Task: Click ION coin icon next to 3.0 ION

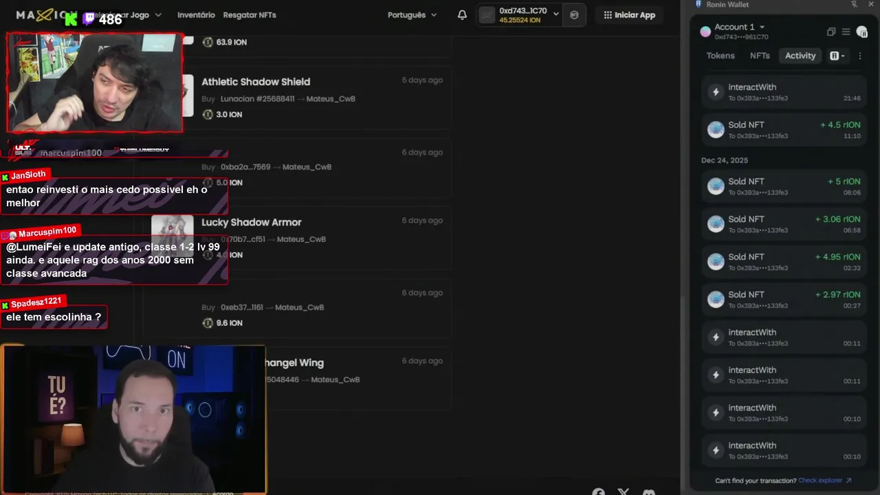Action: 208,114
